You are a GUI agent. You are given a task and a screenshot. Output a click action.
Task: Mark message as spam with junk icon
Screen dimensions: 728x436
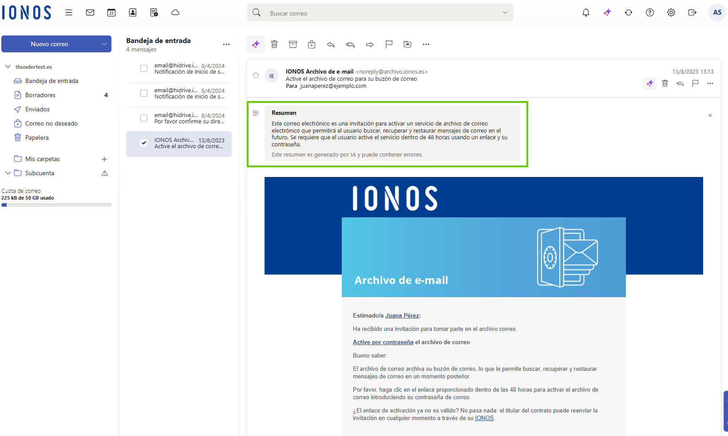[x=312, y=44]
